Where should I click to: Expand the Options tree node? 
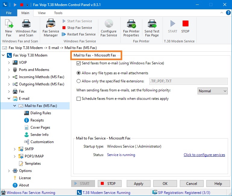9,171
